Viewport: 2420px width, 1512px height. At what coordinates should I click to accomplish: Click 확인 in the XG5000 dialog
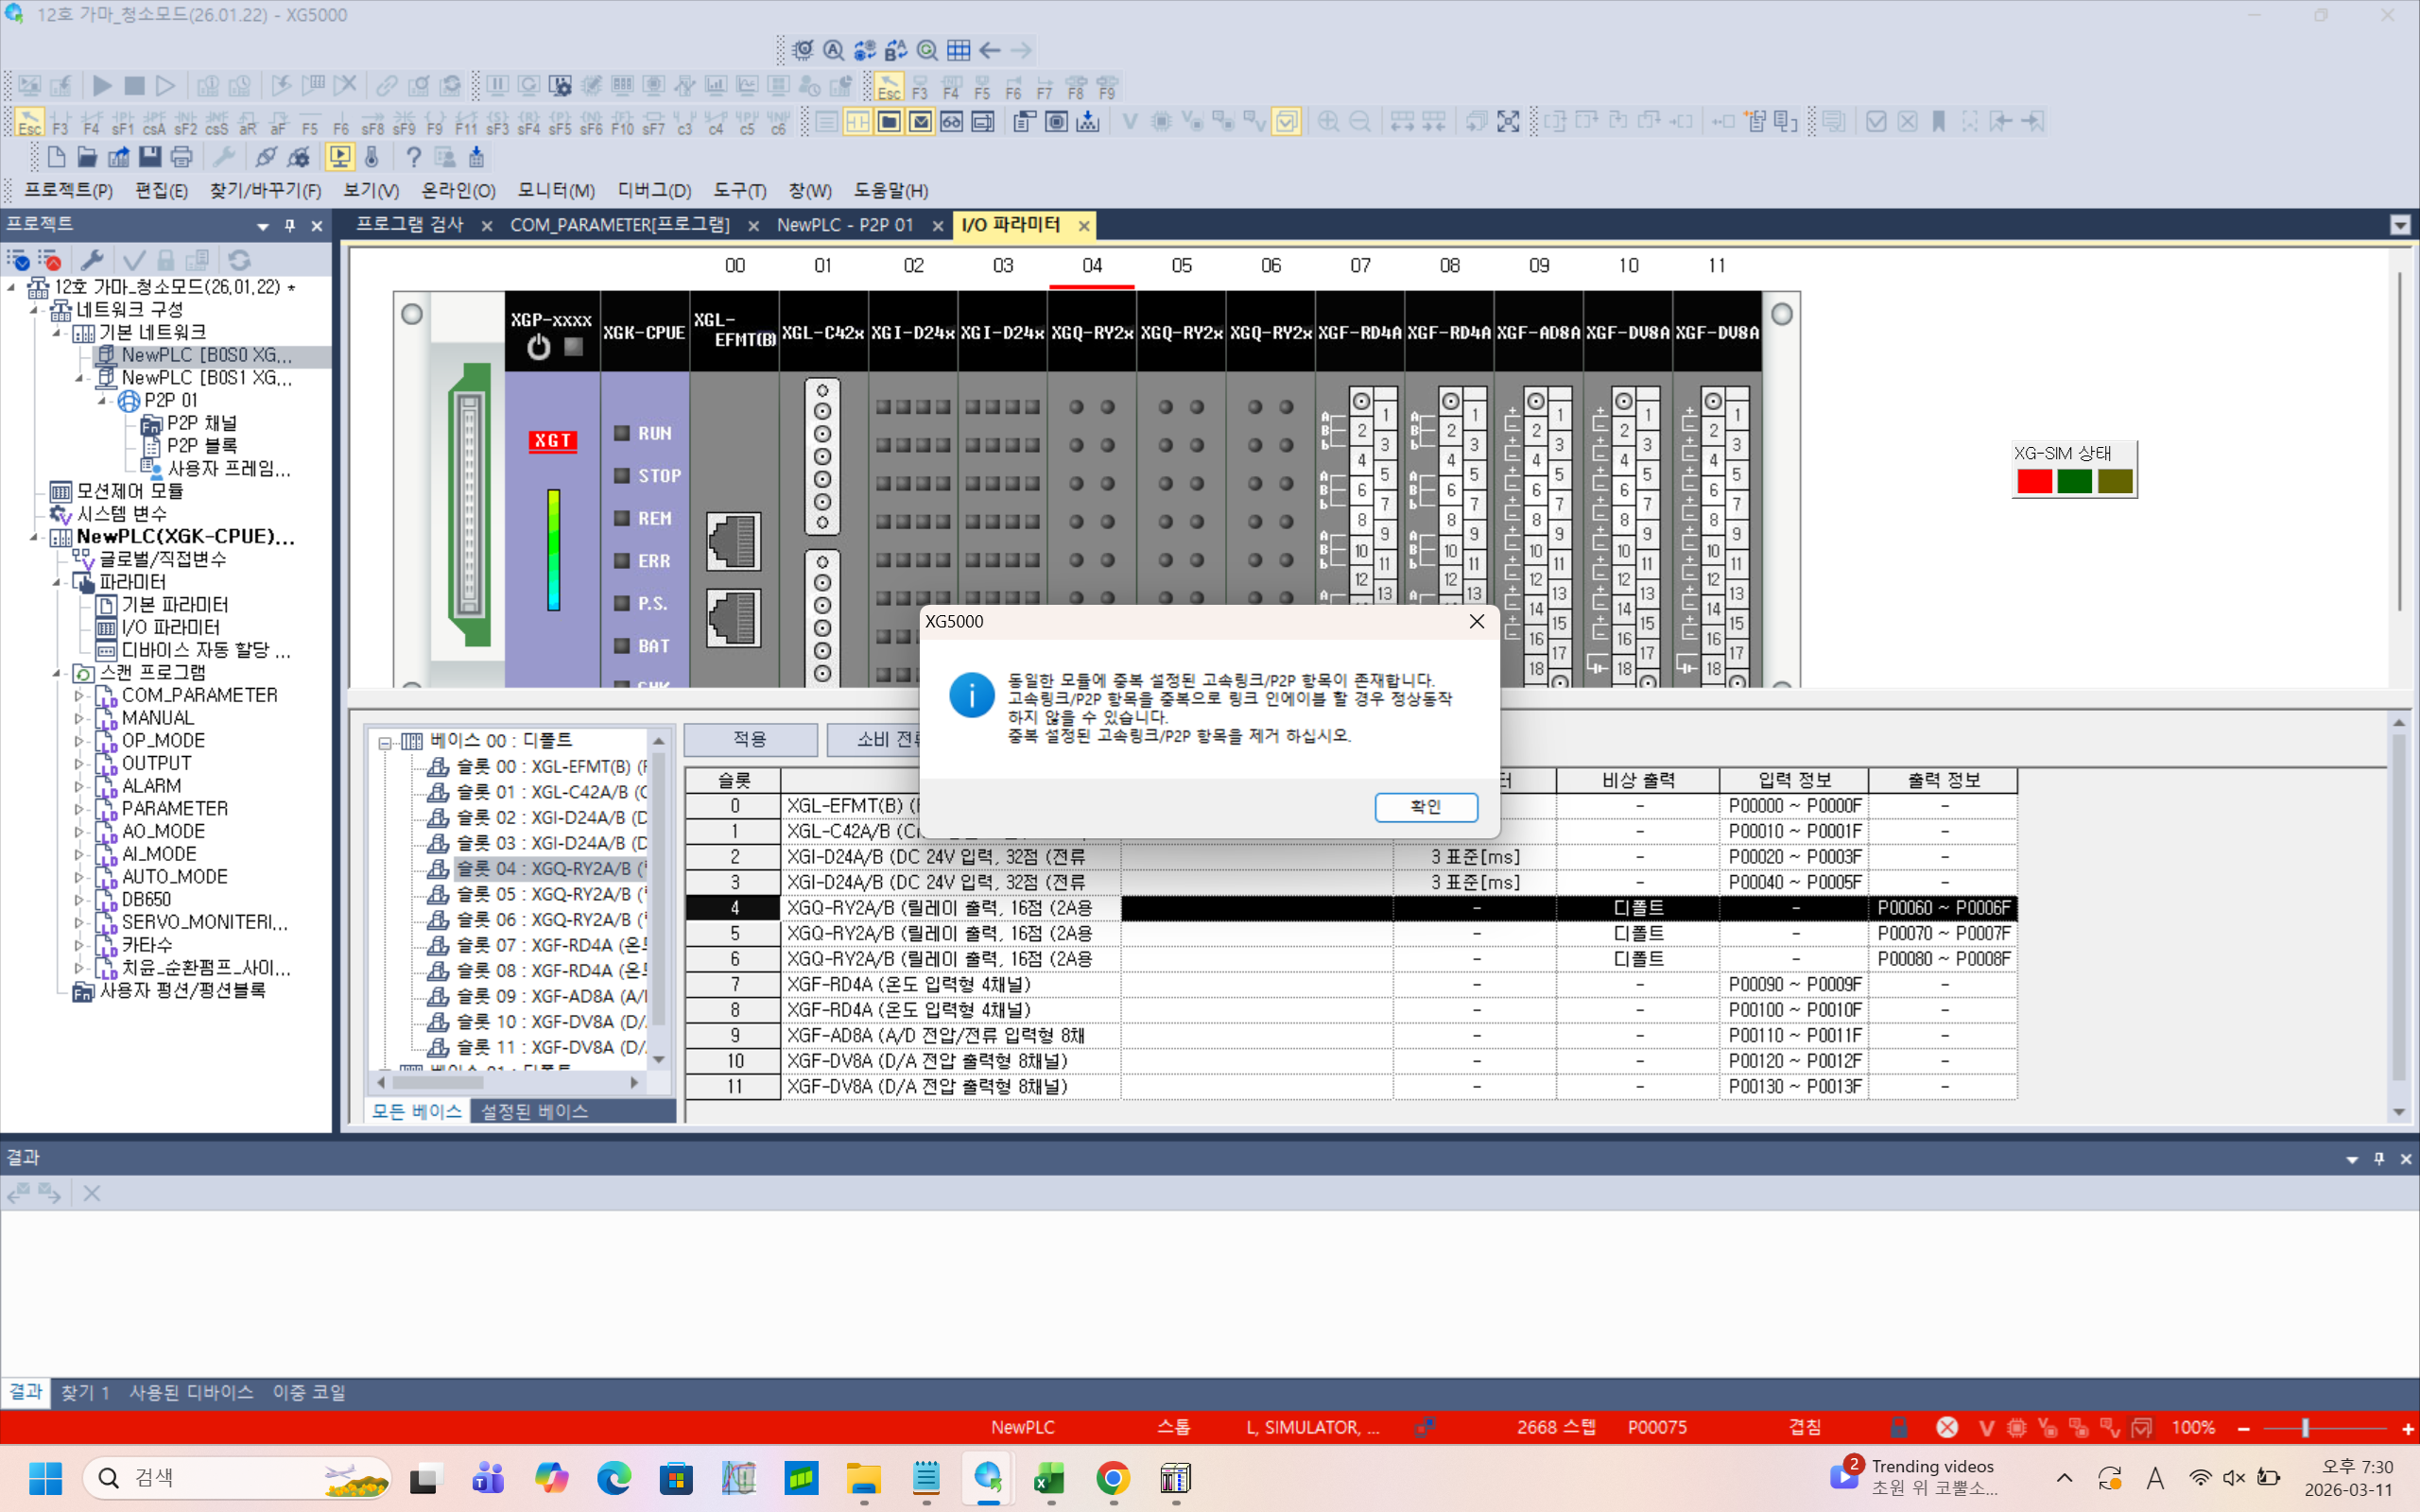pos(1426,807)
